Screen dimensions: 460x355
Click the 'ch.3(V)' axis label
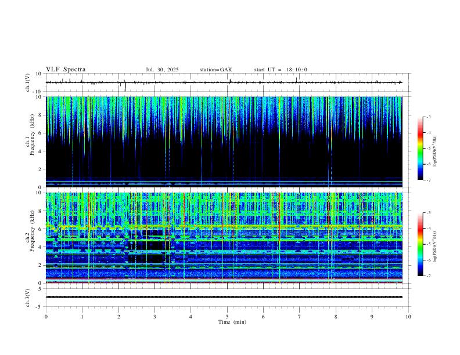point(28,298)
